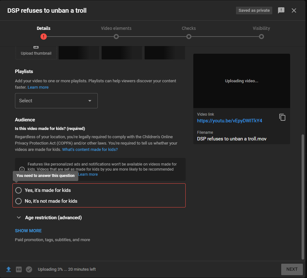Copy the video link icon
307x278 pixels.
pyautogui.click(x=282, y=117)
